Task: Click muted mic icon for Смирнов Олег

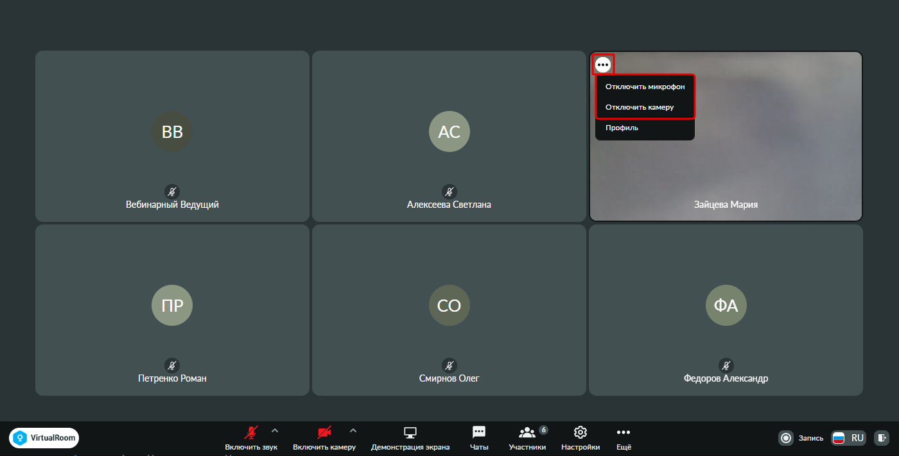Action: point(449,365)
